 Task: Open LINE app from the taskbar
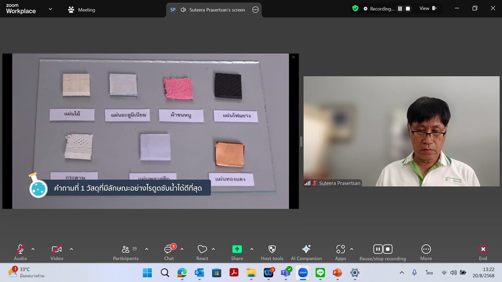[x=320, y=273]
